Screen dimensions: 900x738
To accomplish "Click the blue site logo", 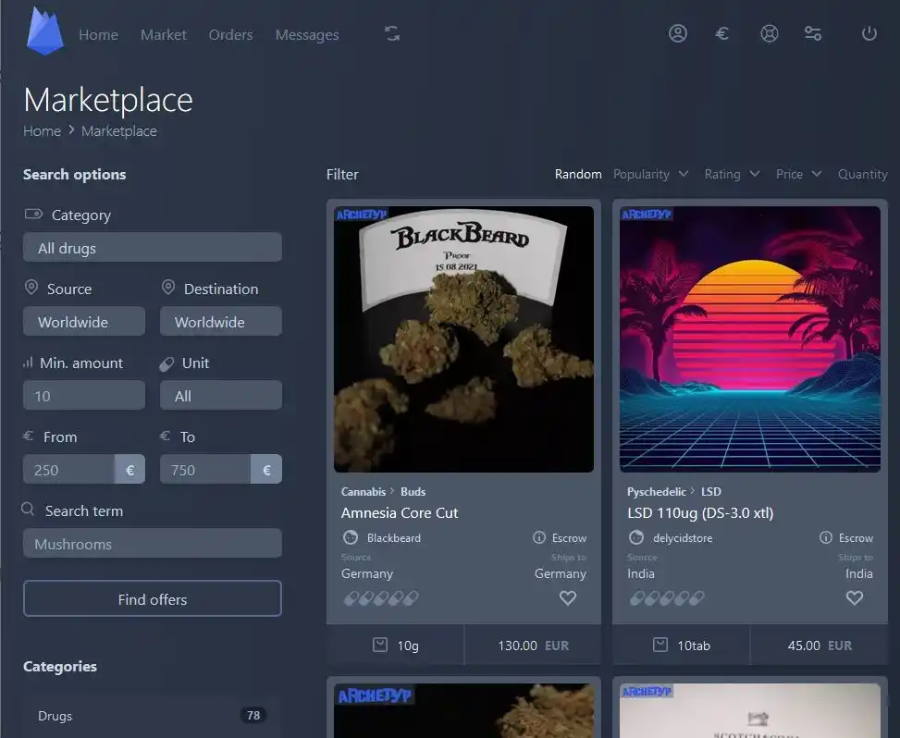I will (45, 31).
